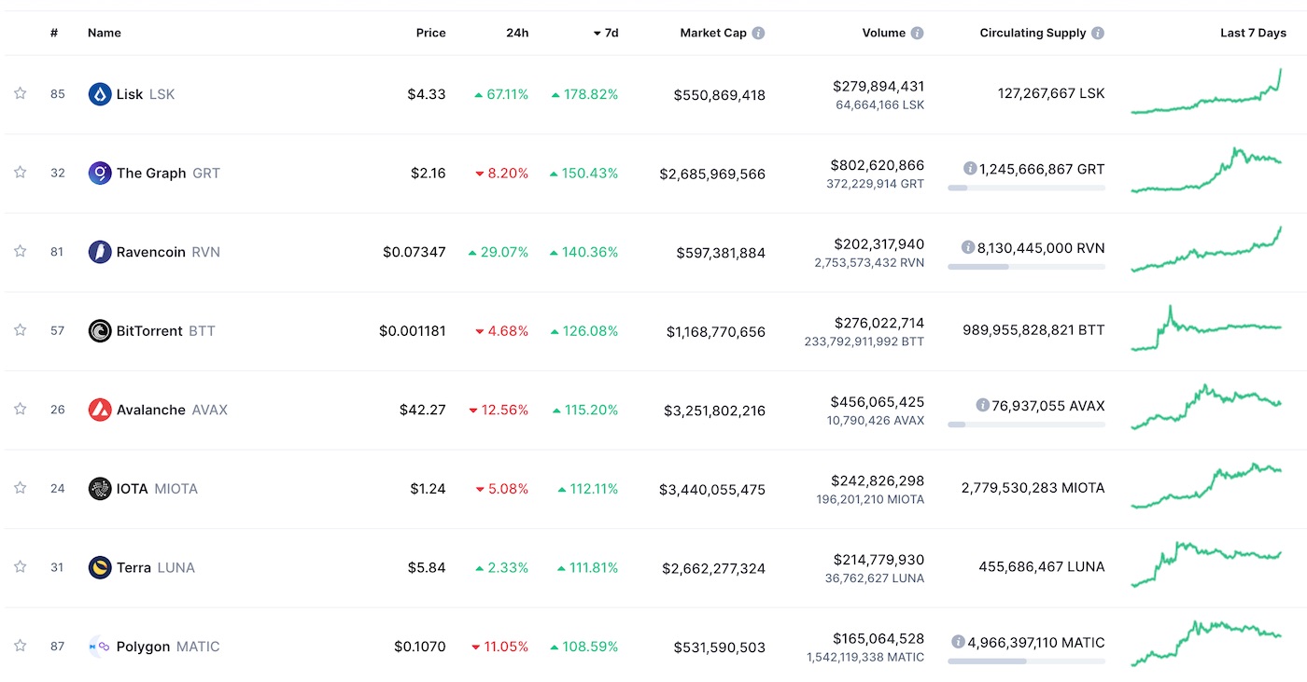Viewport: 1307px width, 682px height.
Task: Click the Avalanche AVAX logo icon
Action: [100, 410]
